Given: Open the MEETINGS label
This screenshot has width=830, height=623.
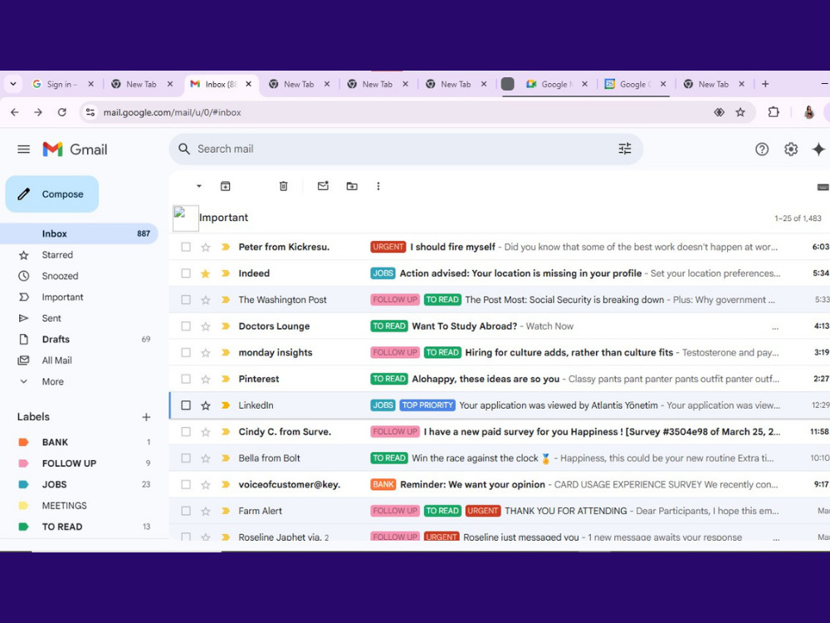Looking at the screenshot, I should 64,506.
